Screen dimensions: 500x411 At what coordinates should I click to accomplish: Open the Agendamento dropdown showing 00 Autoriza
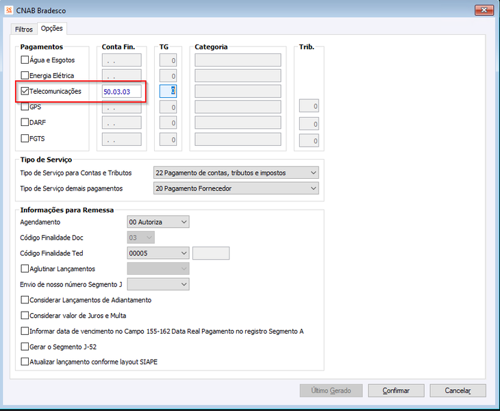tap(158, 222)
